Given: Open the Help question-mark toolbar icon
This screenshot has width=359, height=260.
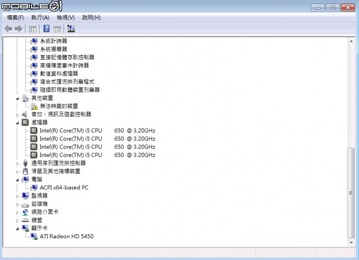Looking at the screenshot, I should click(46, 28).
